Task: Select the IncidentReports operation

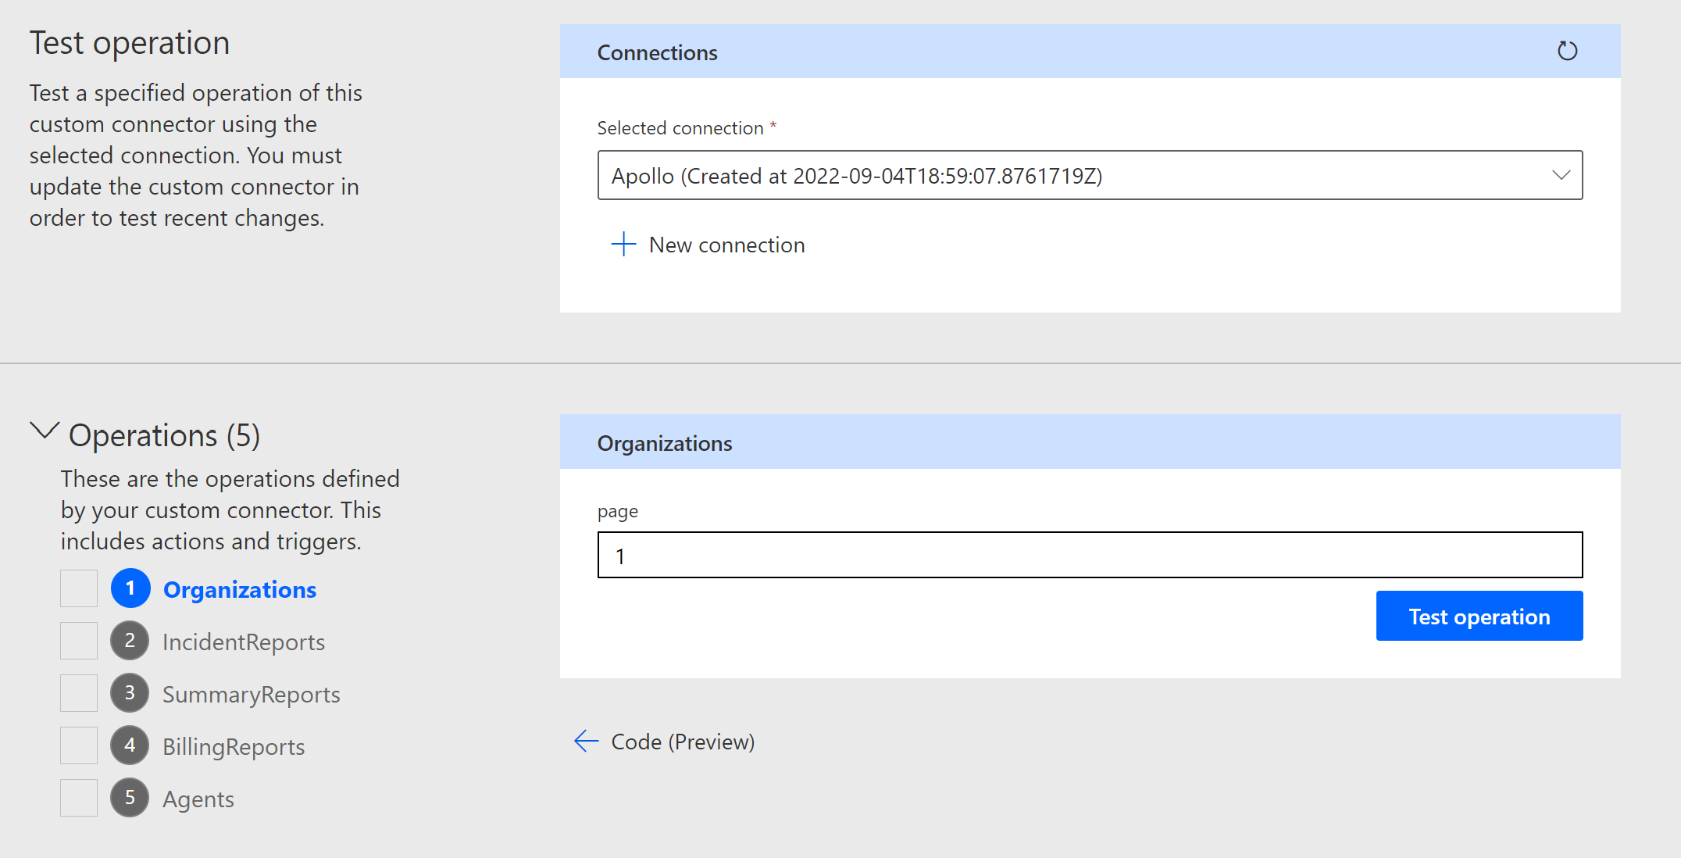Action: (243, 642)
